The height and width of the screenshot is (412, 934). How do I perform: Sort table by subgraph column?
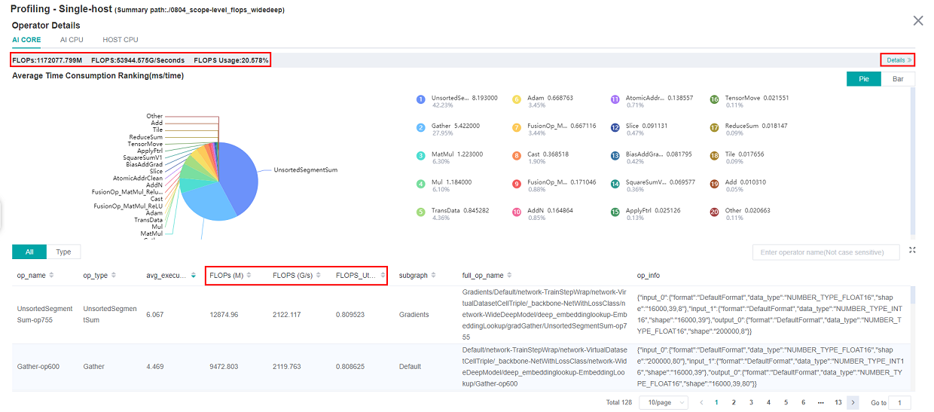click(x=432, y=276)
